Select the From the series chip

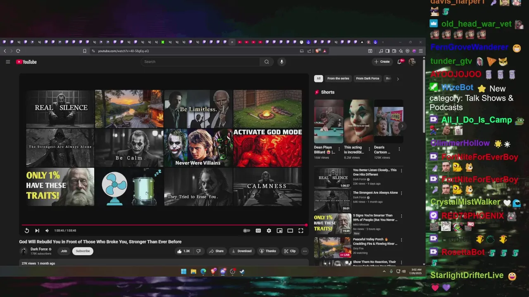[x=338, y=78]
